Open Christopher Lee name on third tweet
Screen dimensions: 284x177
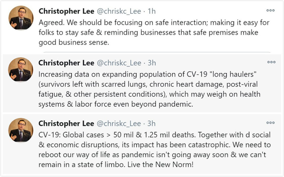pos(66,124)
